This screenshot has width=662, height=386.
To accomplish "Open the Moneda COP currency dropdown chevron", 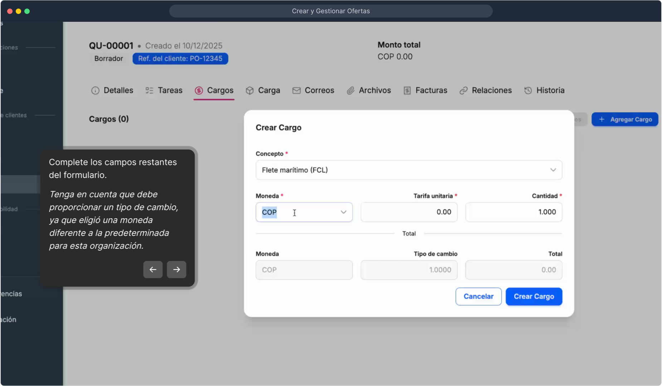I will click(x=344, y=212).
